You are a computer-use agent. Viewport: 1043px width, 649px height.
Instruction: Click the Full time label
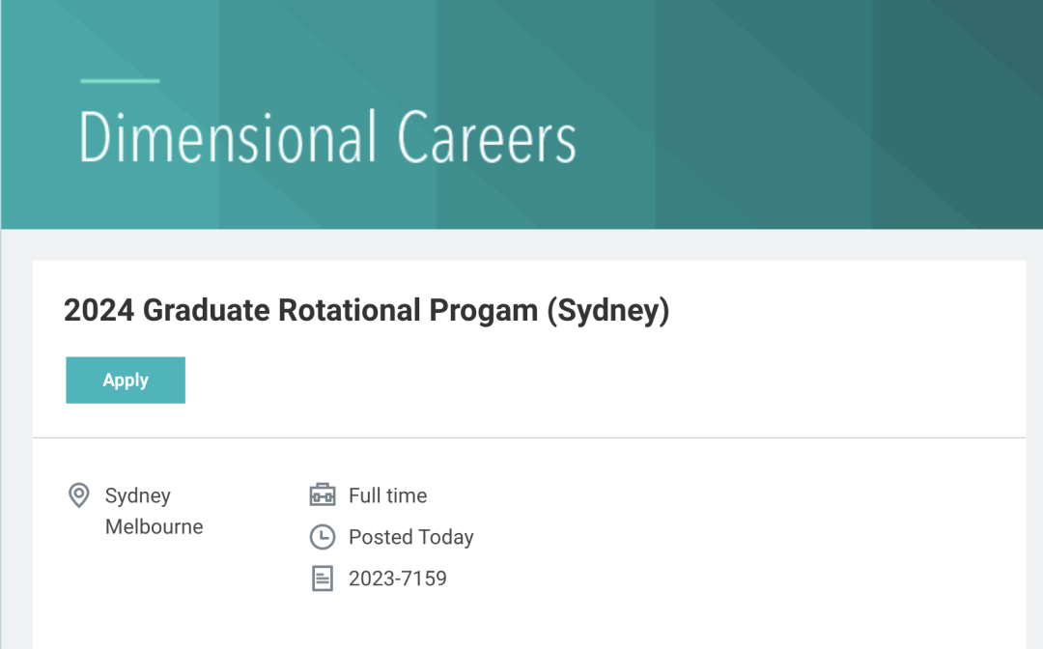(x=388, y=495)
